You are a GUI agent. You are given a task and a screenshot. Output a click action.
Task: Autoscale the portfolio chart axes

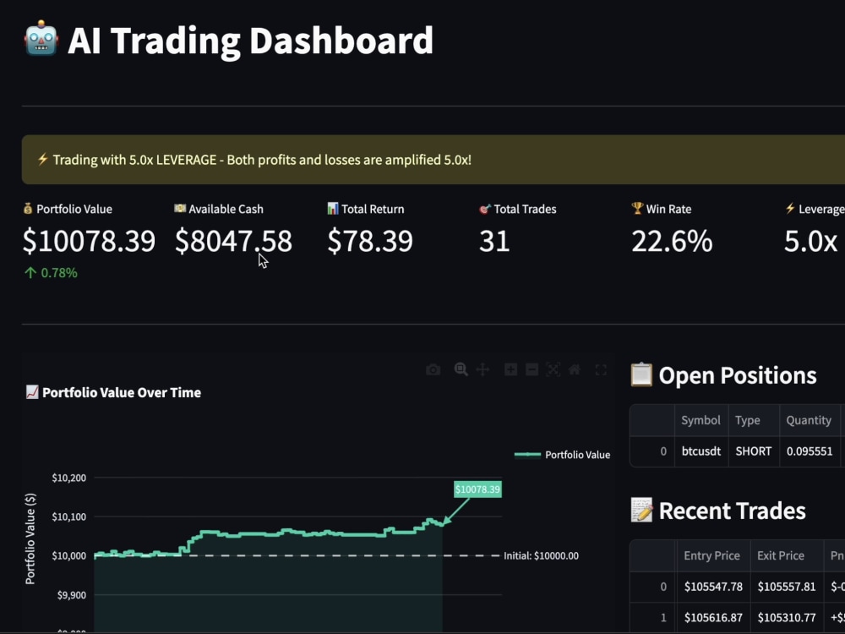point(553,369)
